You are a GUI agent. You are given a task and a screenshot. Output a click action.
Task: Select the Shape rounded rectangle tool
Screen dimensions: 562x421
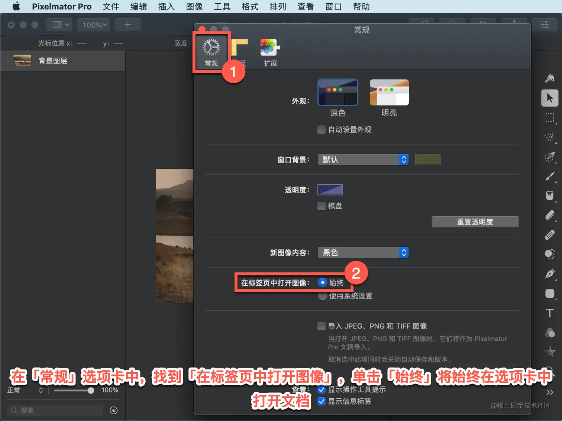(550, 294)
